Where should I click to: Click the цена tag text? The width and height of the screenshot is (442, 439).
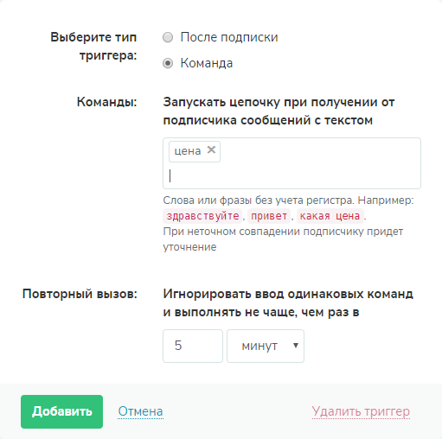pos(188,151)
